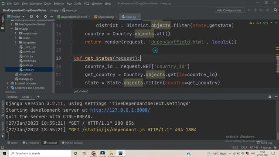Select apps.py in project tree

[x=26, y=56]
